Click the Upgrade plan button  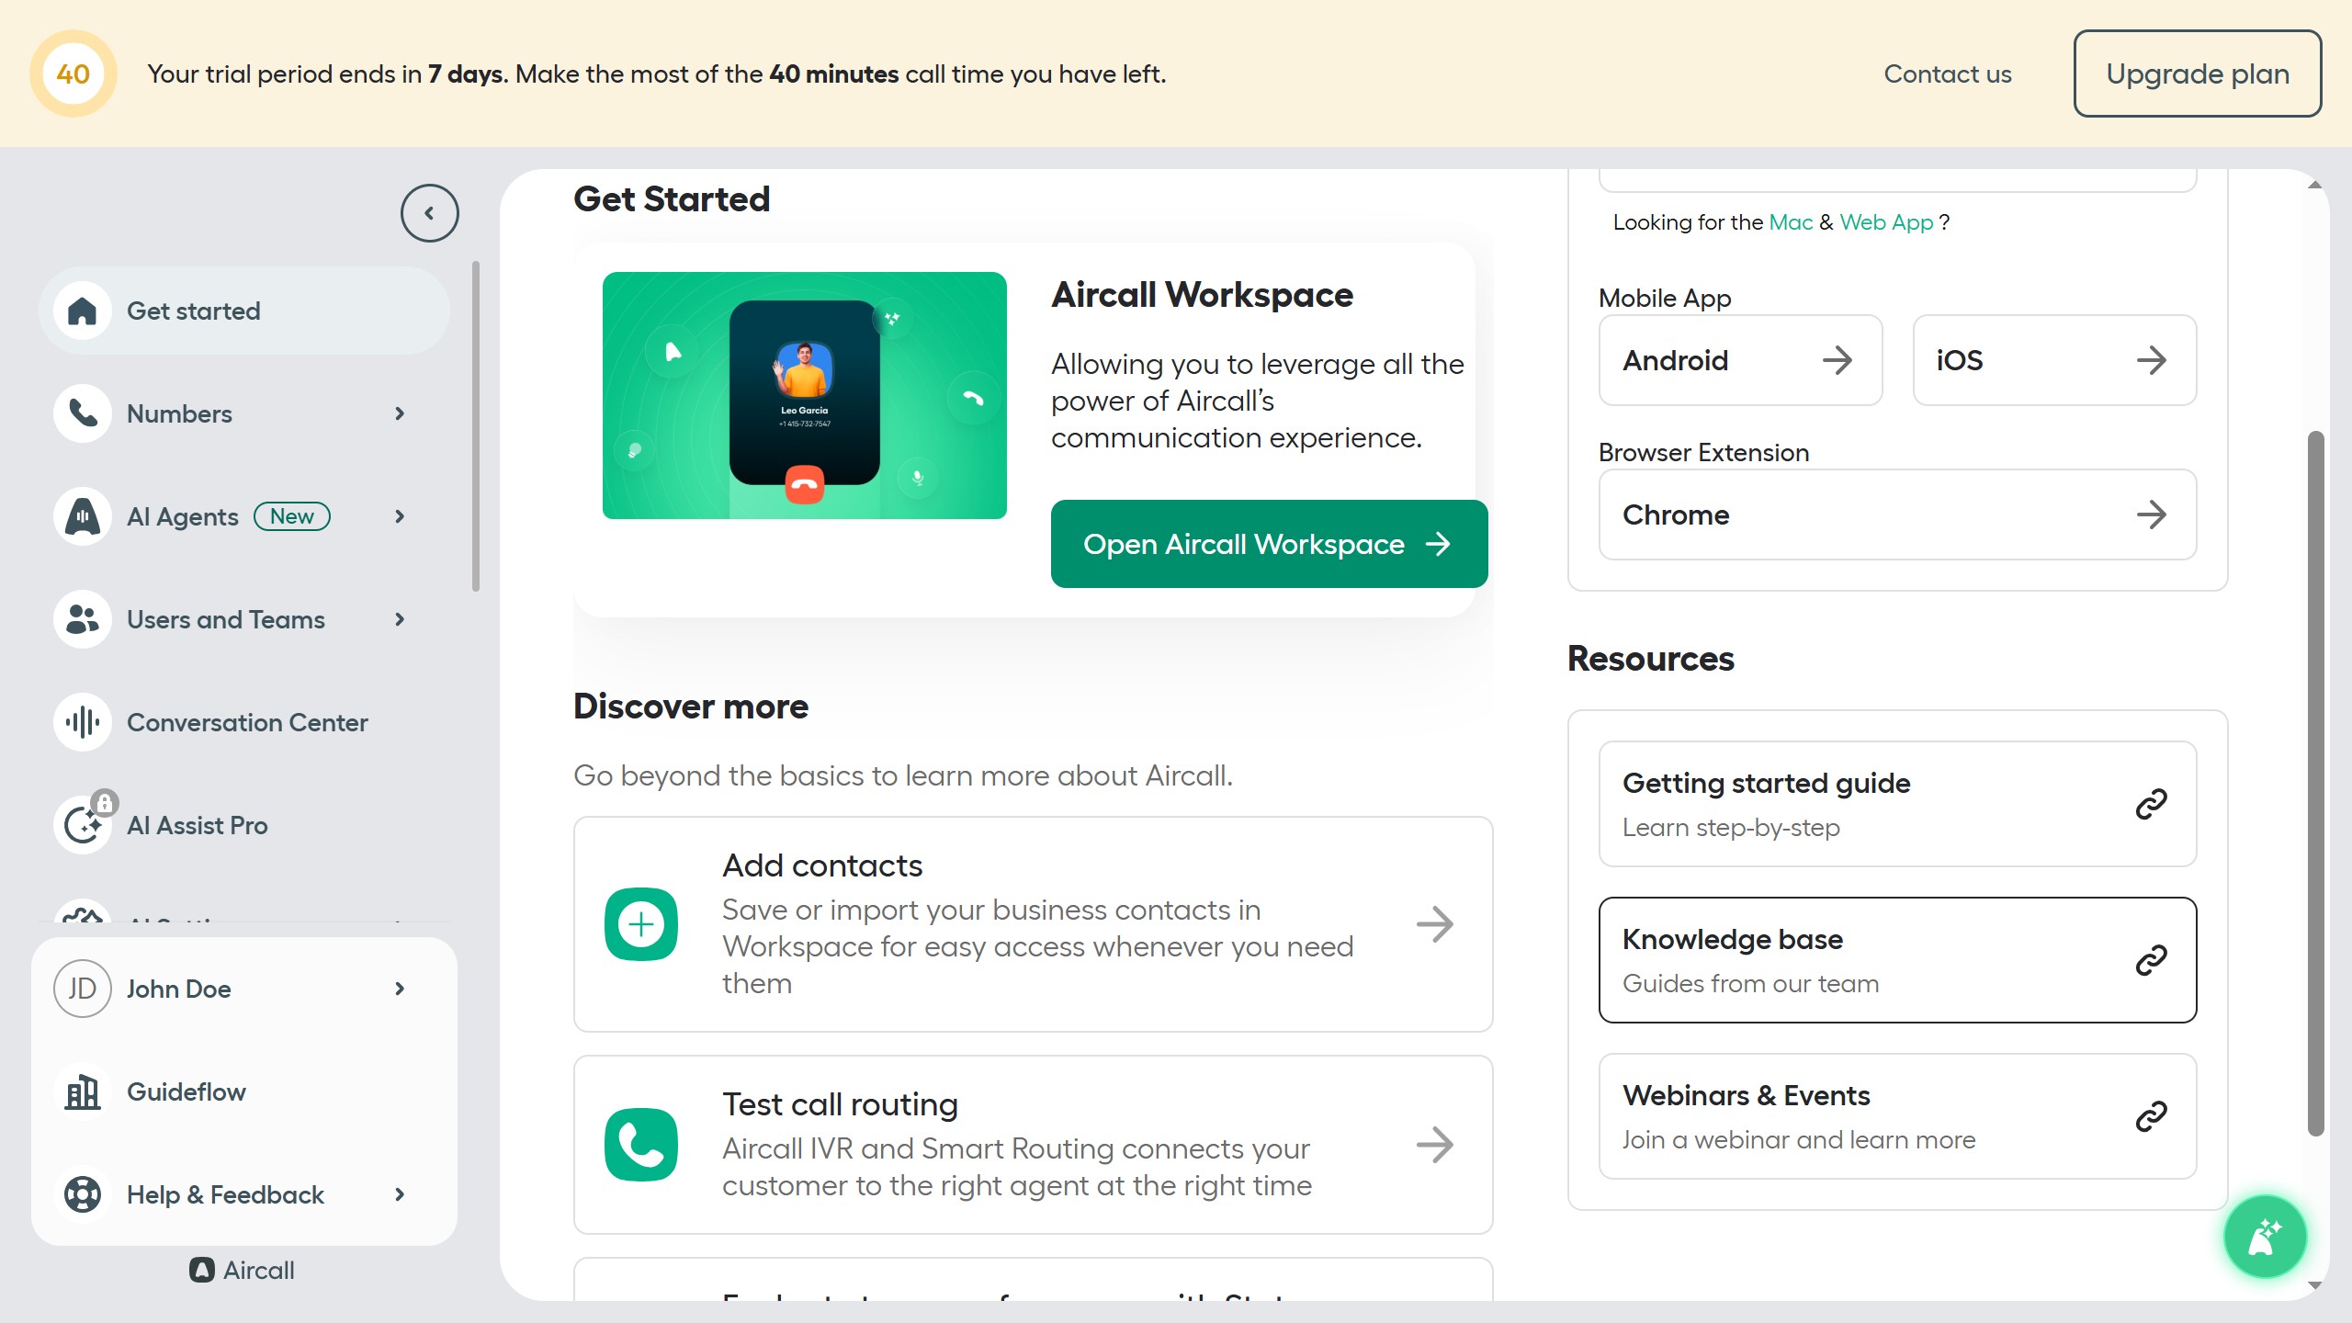[x=2197, y=73]
